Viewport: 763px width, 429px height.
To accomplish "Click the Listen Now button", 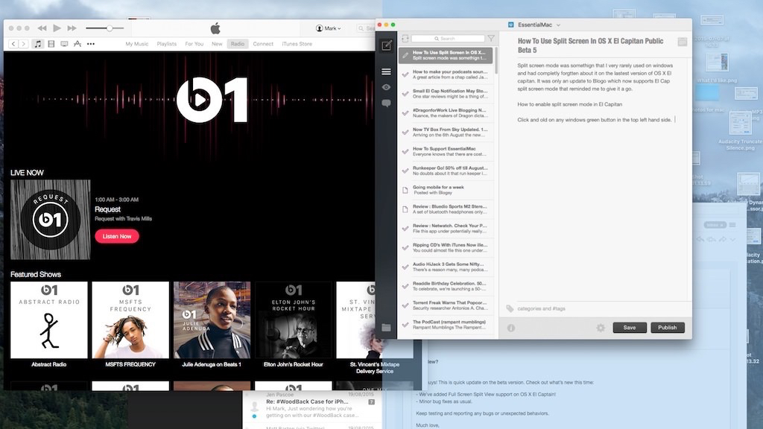I will 117,236.
